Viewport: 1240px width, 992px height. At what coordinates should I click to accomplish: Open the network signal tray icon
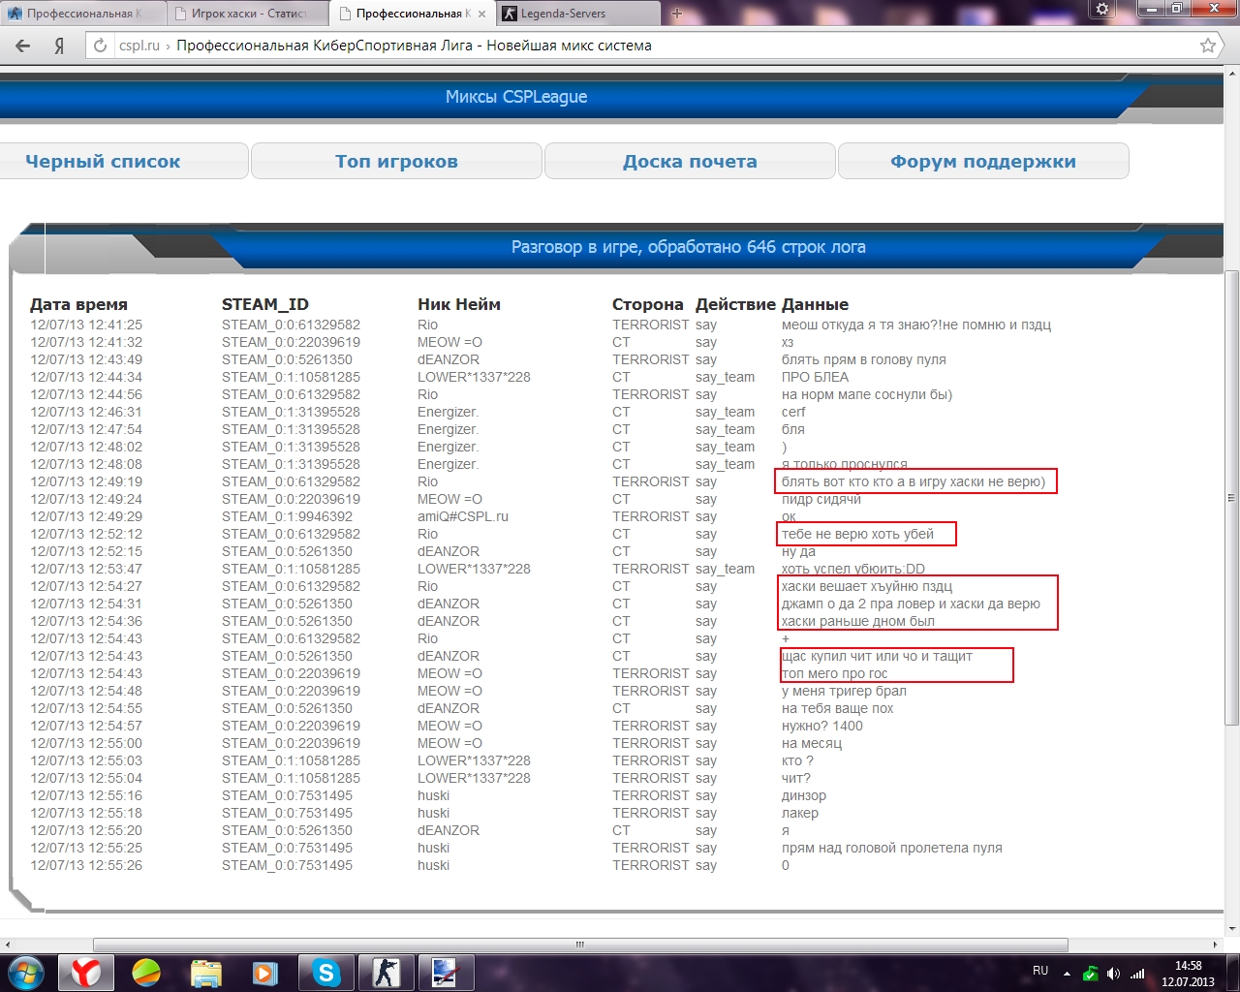(x=1136, y=974)
